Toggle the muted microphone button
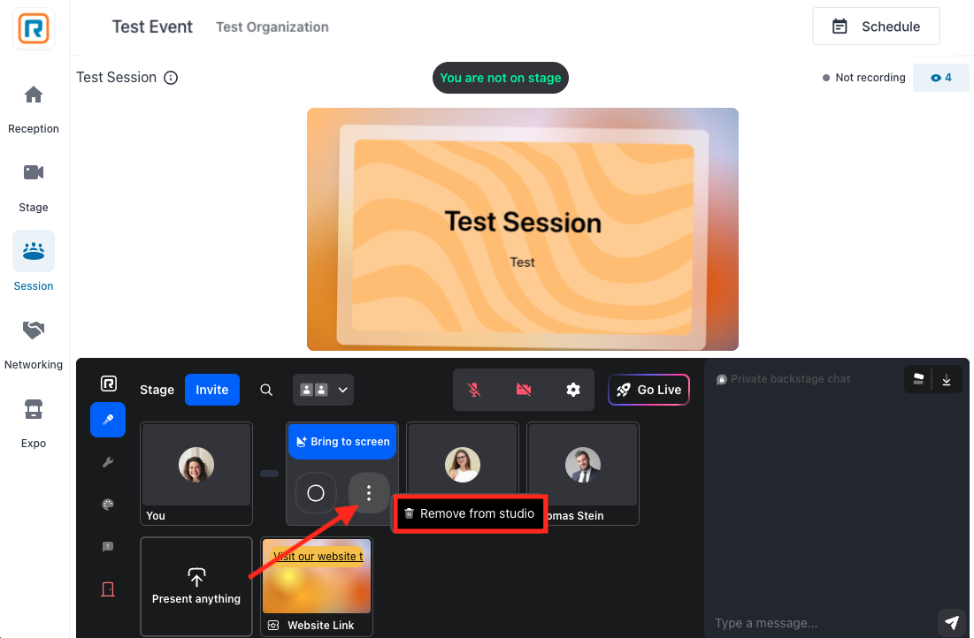The width and height of the screenshot is (974, 638). pyautogui.click(x=474, y=390)
